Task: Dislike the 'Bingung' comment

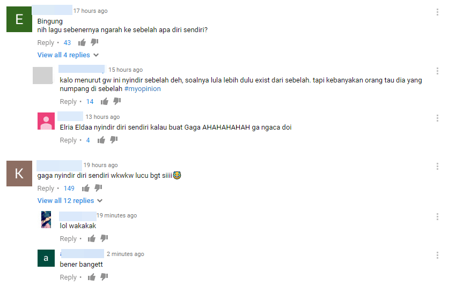Action: (x=94, y=43)
